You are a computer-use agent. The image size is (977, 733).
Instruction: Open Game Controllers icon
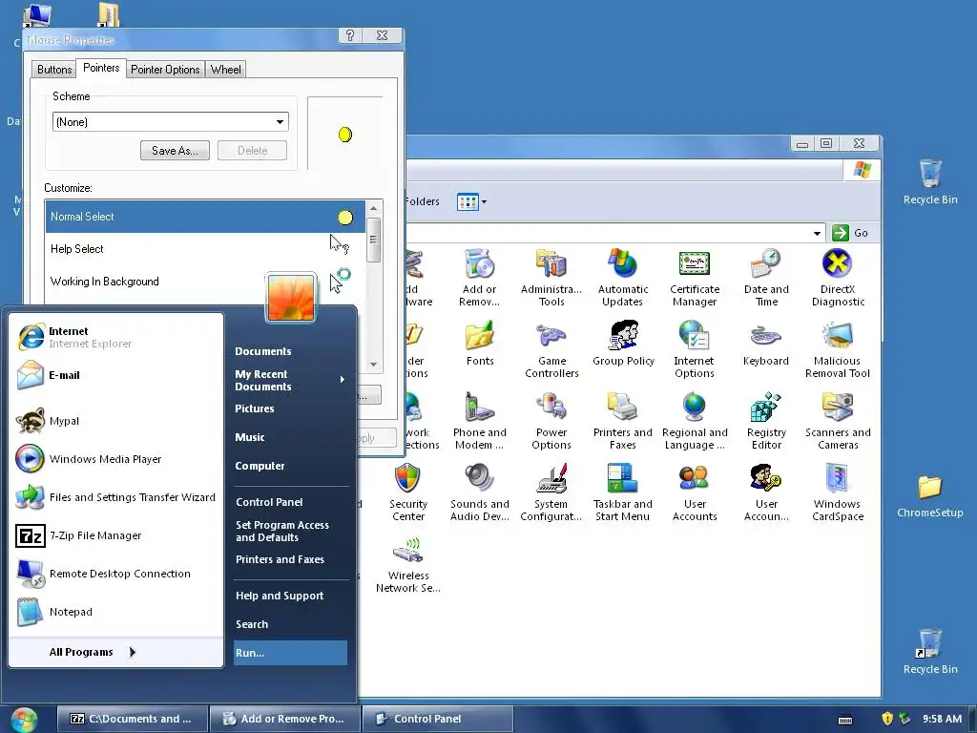pos(551,349)
